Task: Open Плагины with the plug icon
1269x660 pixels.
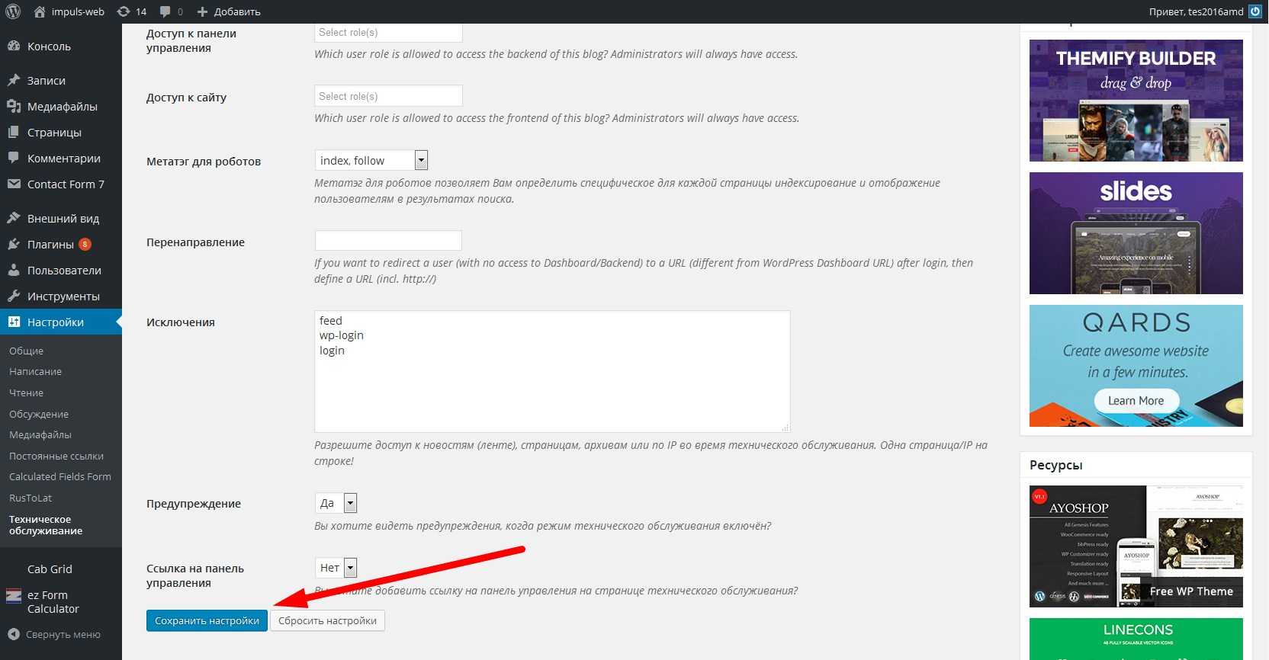Action: coord(14,245)
